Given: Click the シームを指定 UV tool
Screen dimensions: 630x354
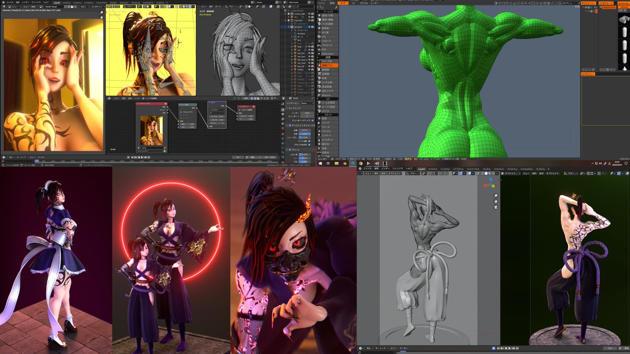Looking at the screenshot, I should (x=327, y=103).
